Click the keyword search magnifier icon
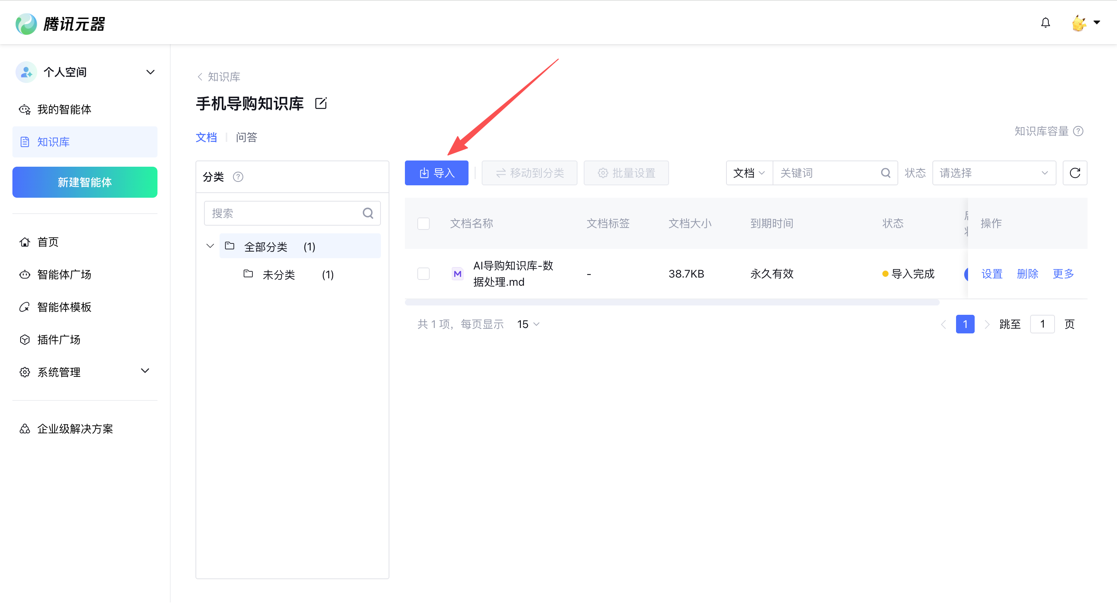 pos(885,173)
